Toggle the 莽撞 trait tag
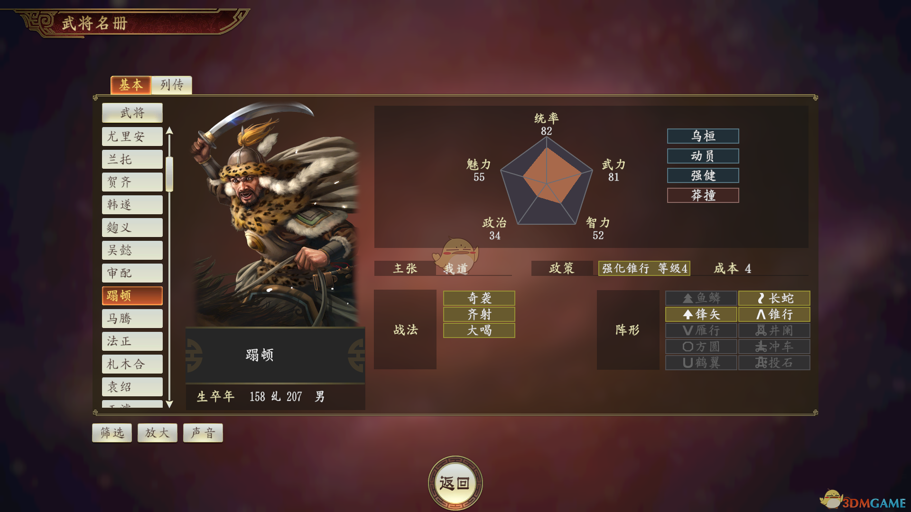This screenshot has width=911, height=512. click(703, 195)
